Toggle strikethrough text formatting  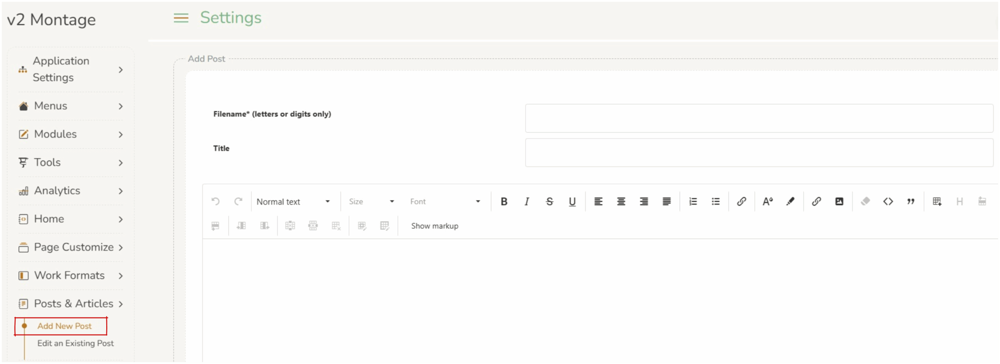coord(549,201)
